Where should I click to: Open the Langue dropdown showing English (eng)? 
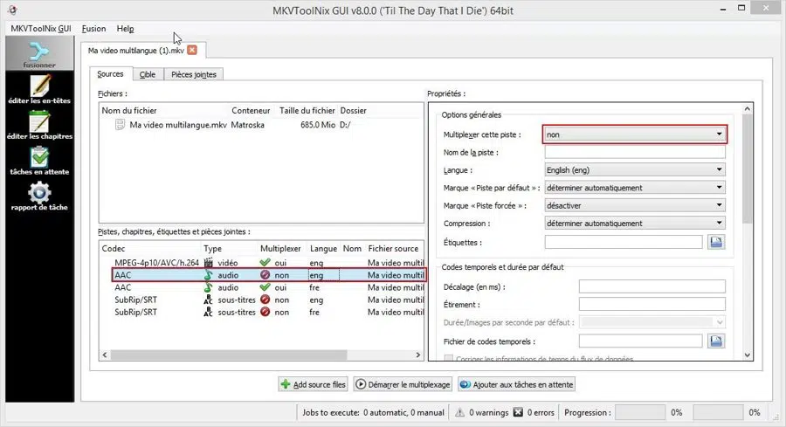[635, 170]
